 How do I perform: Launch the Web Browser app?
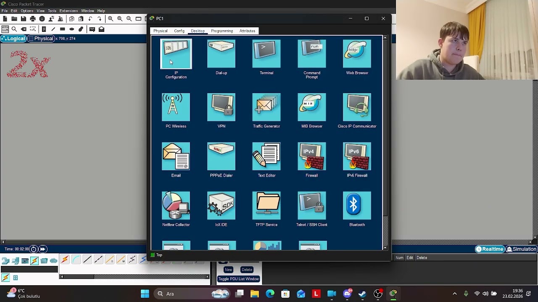pyautogui.click(x=357, y=54)
